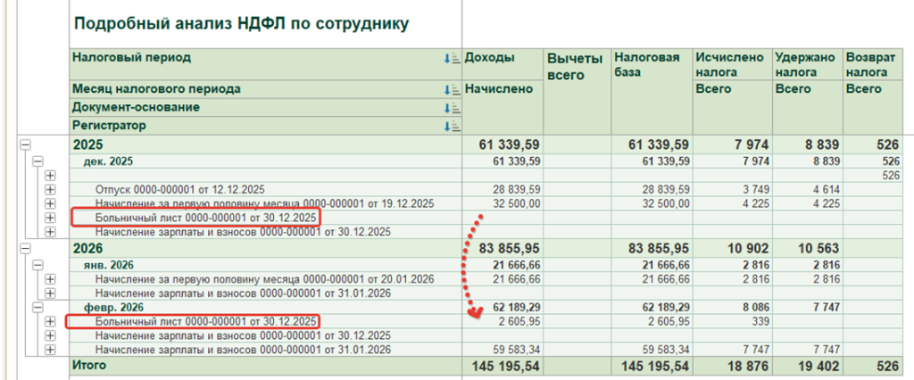Collapse the 2026 year group
The width and height of the screenshot is (914, 380).
24,248
